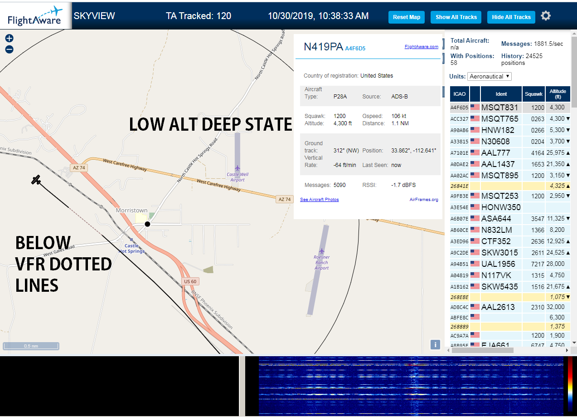
Task: Click the US flag in the UAL1956 row
Action: (475, 264)
